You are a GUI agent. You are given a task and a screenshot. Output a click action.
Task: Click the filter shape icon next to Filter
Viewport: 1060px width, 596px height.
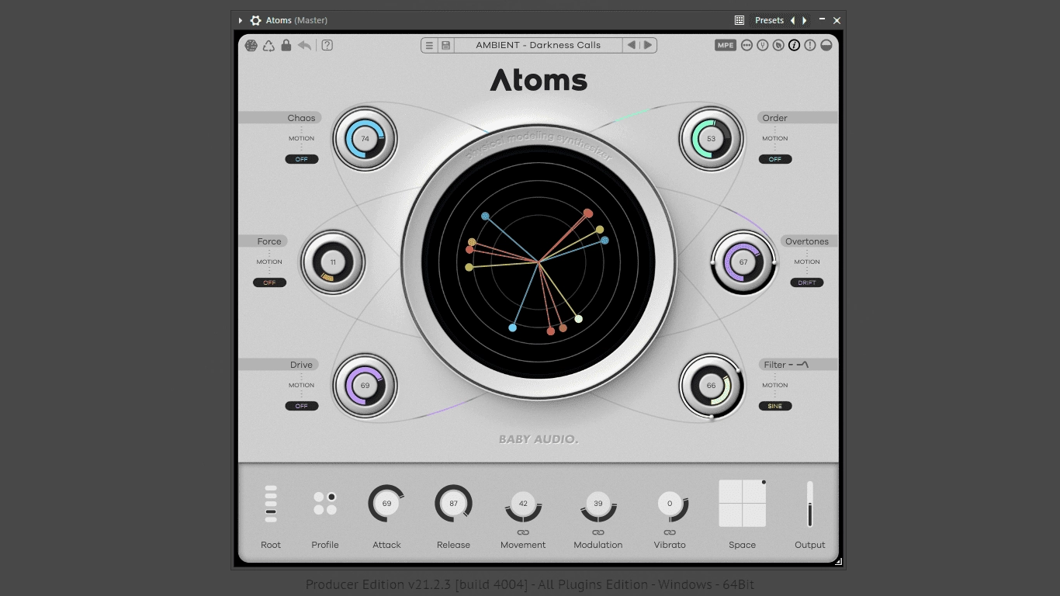pos(802,364)
